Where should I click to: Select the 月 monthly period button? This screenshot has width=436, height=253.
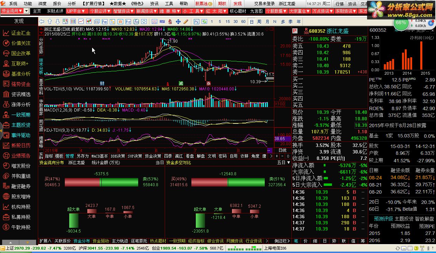coord(267,21)
